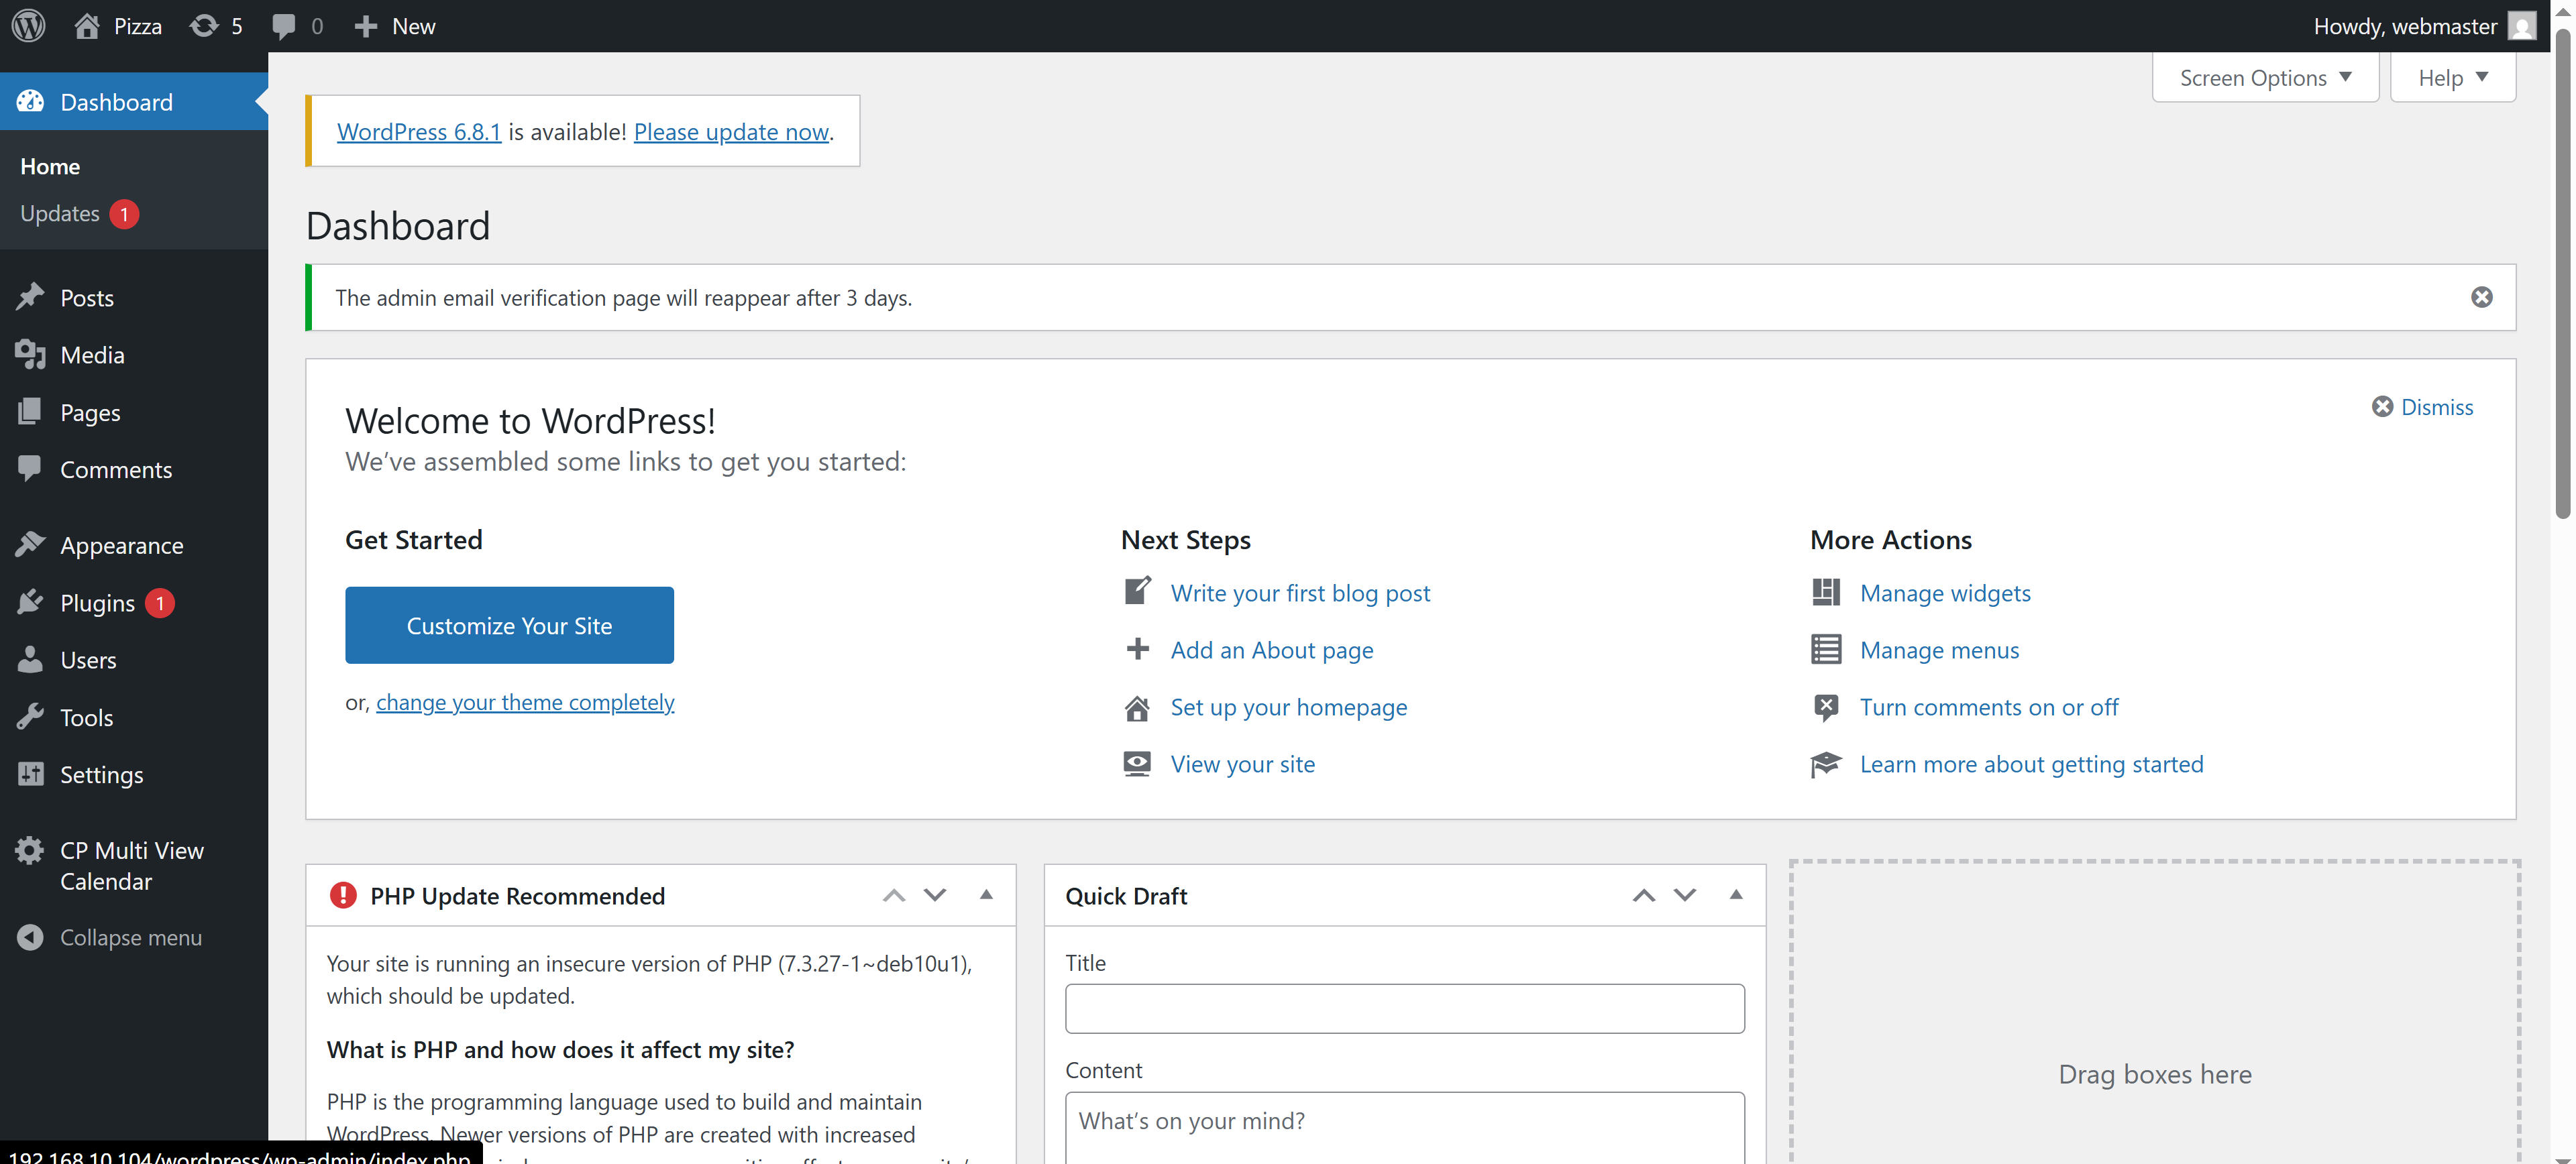Screen dimensions: 2576x1164
Task: Click the Tools wrench icon
Action: click(x=30, y=716)
